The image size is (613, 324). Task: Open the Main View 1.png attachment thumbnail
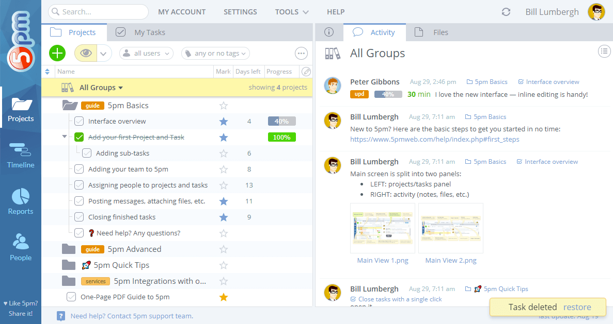tap(382, 227)
